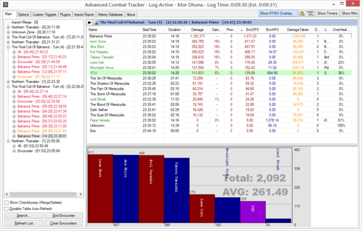Click the purple YOU bar in DPS graph

click(x=253, y=212)
